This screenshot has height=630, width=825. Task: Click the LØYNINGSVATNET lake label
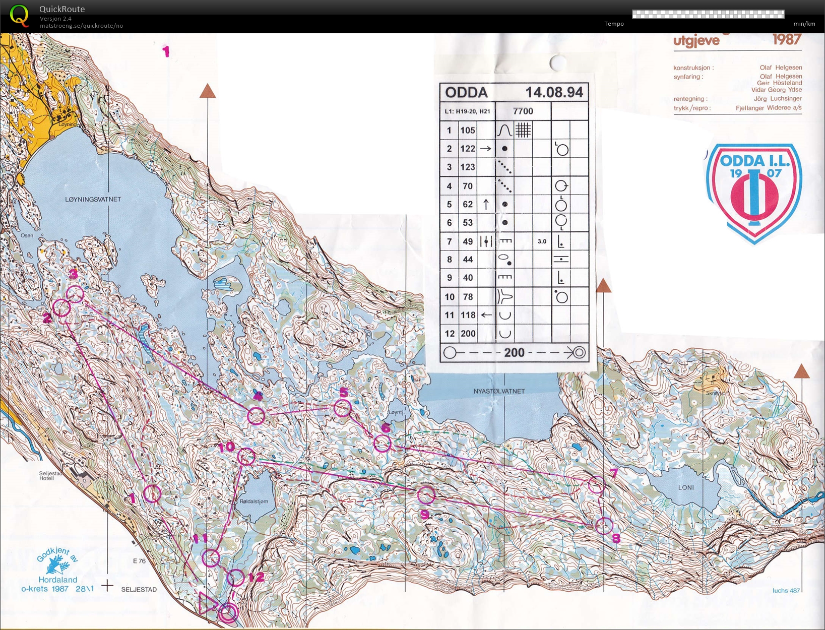pyautogui.click(x=93, y=200)
